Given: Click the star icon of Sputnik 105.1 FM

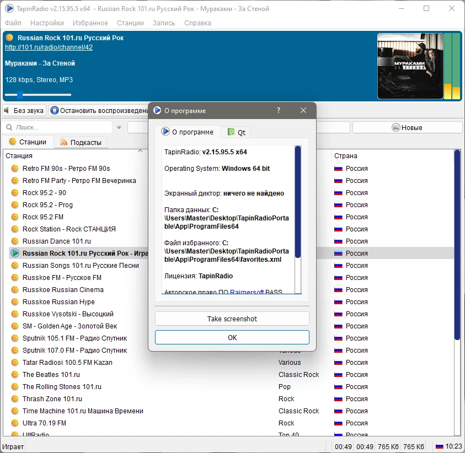Looking at the screenshot, I should coord(14,338).
